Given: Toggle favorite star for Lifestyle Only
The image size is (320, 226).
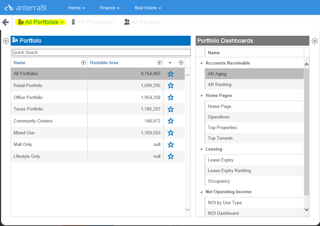Looking at the screenshot, I should coord(171,157).
